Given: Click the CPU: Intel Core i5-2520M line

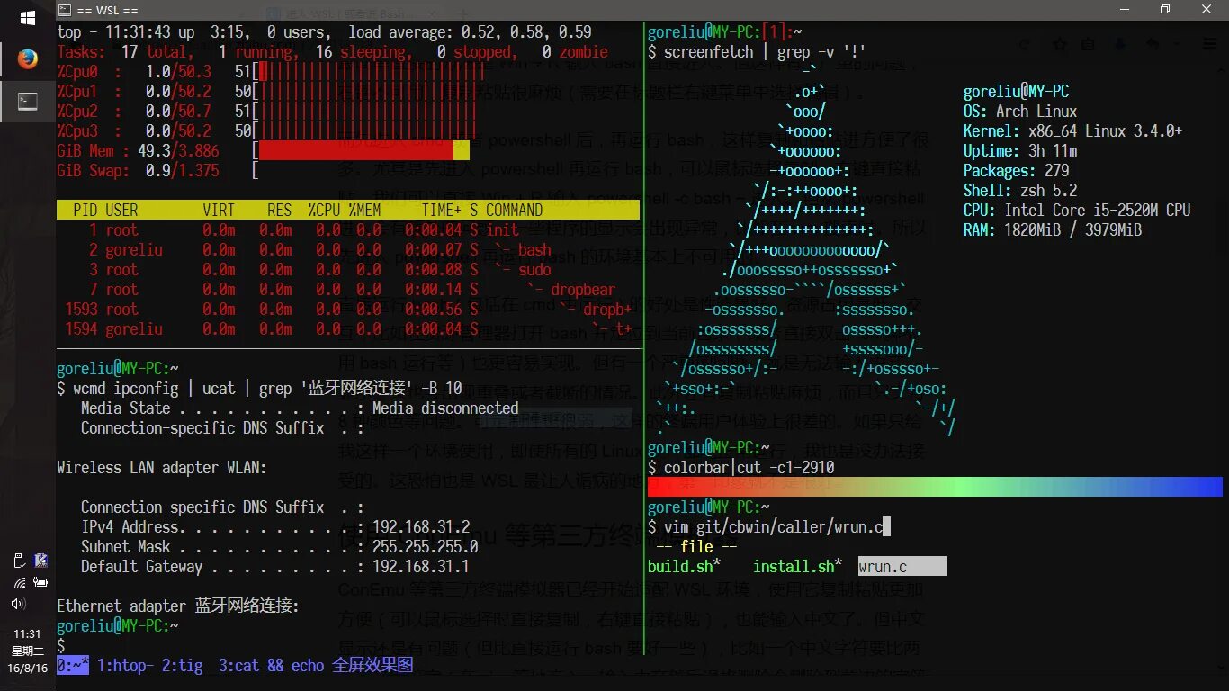Looking at the screenshot, I should coord(1077,210).
